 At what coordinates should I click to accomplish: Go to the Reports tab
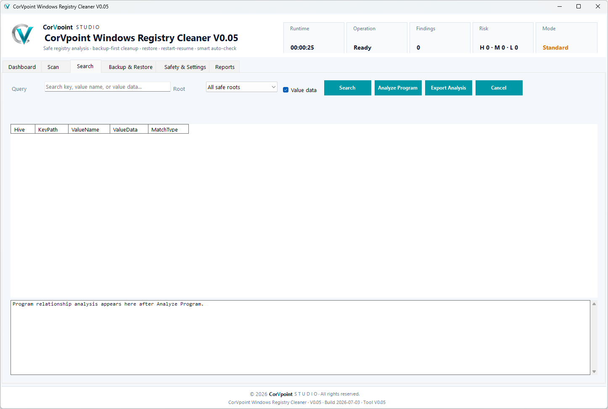click(x=225, y=67)
